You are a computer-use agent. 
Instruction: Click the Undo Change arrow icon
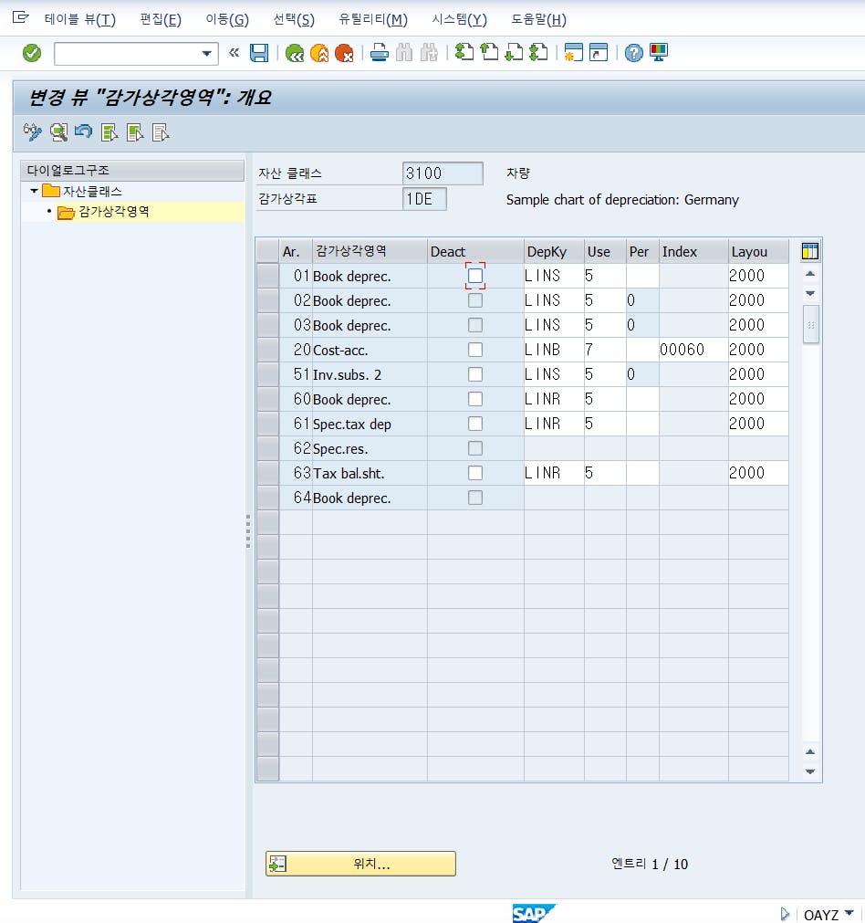[84, 131]
